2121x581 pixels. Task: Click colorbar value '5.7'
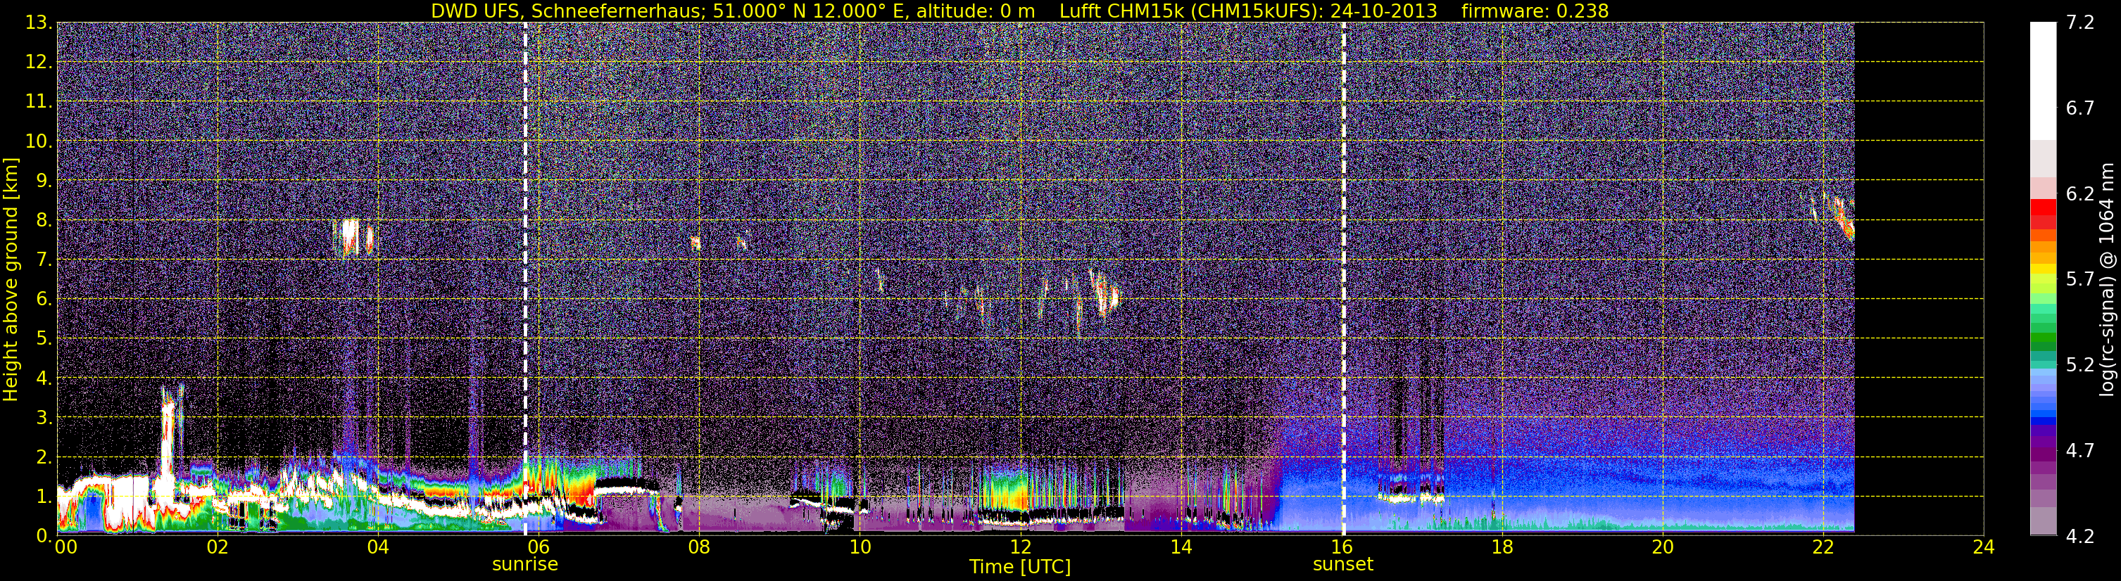pyautogui.click(x=2080, y=280)
